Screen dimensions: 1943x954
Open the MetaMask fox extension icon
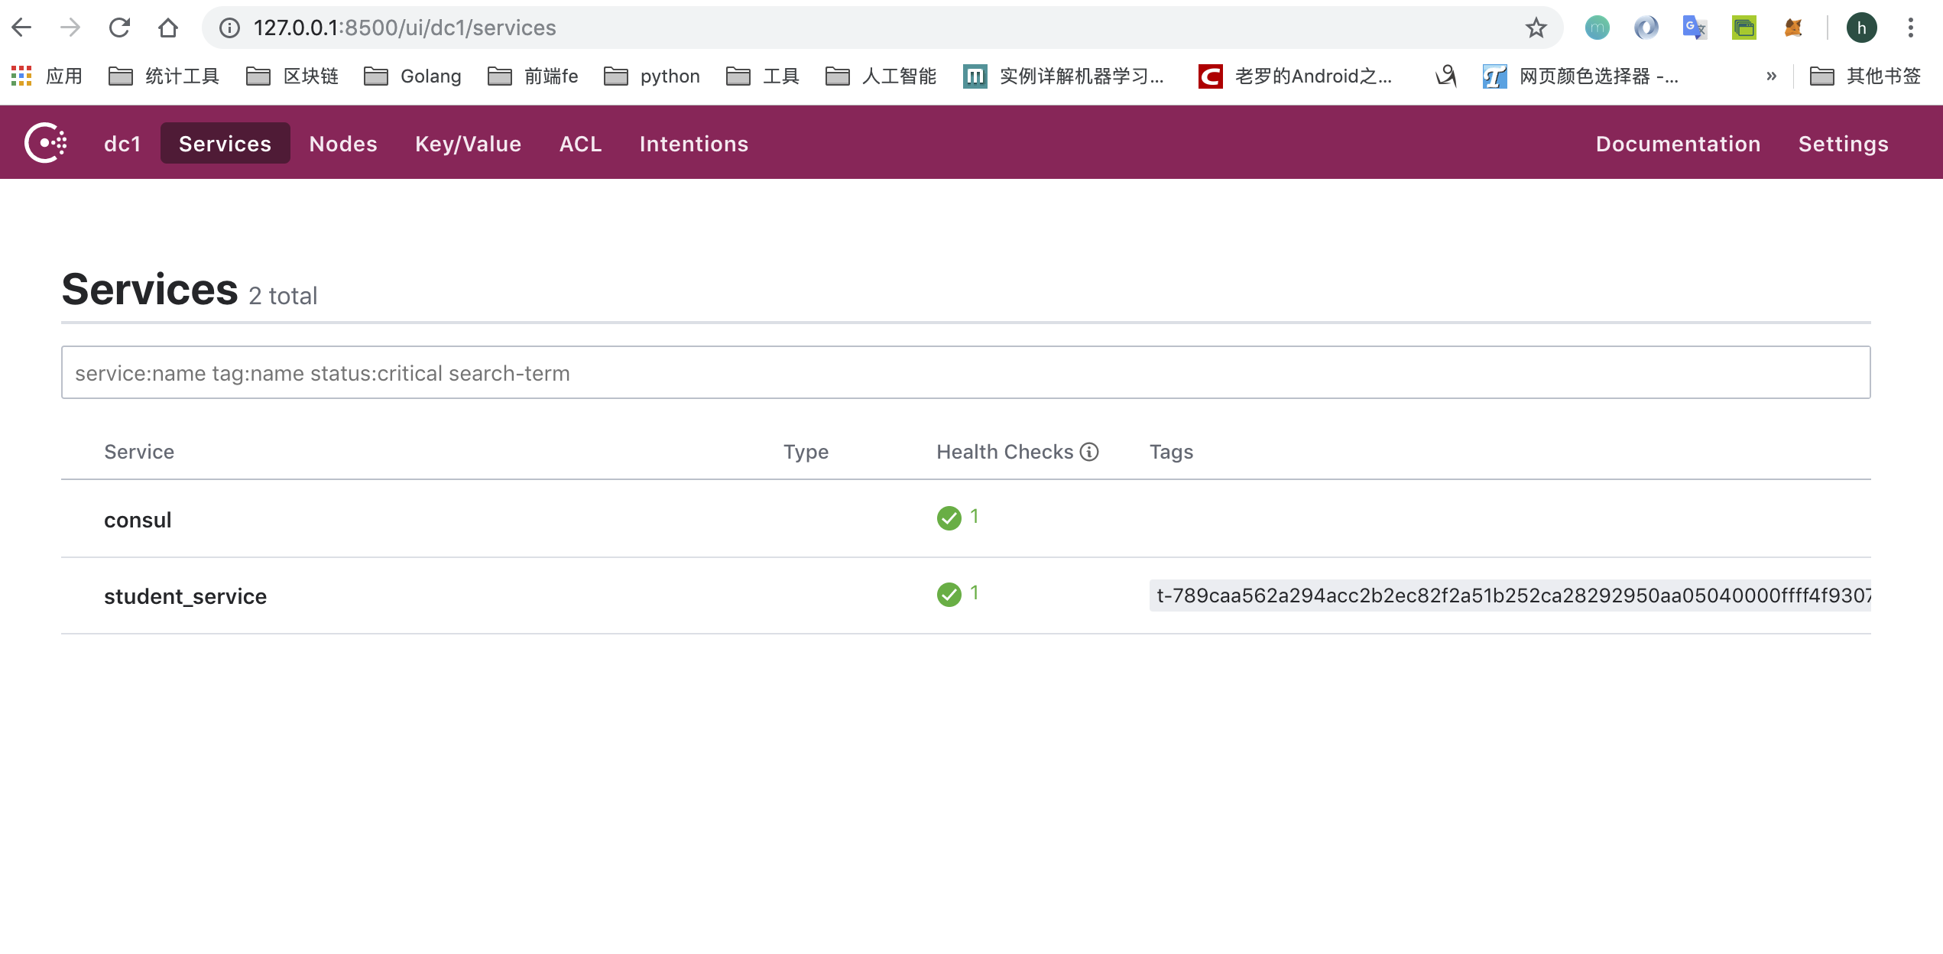(x=1793, y=28)
